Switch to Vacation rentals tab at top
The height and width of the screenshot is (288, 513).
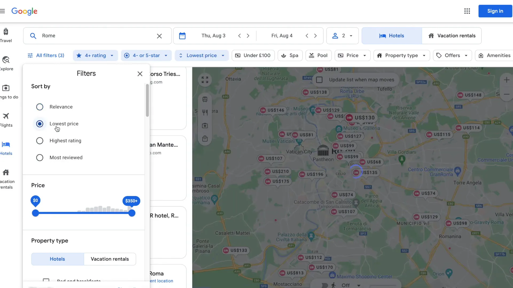tap(452, 36)
